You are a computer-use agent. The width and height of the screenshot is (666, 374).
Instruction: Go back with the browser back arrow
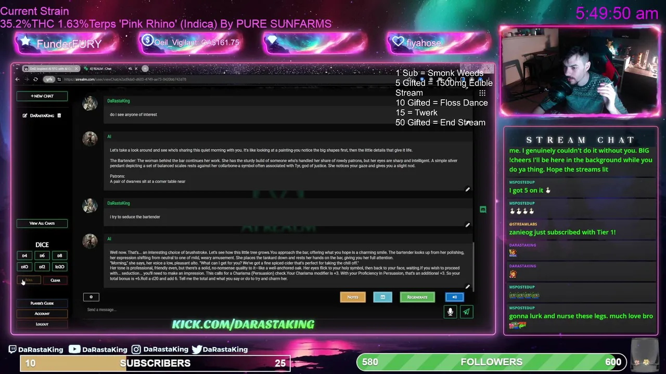pos(17,79)
